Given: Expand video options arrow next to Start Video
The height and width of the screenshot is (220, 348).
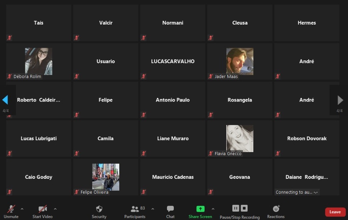Looking at the screenshot, I should [x=55, y=209].
